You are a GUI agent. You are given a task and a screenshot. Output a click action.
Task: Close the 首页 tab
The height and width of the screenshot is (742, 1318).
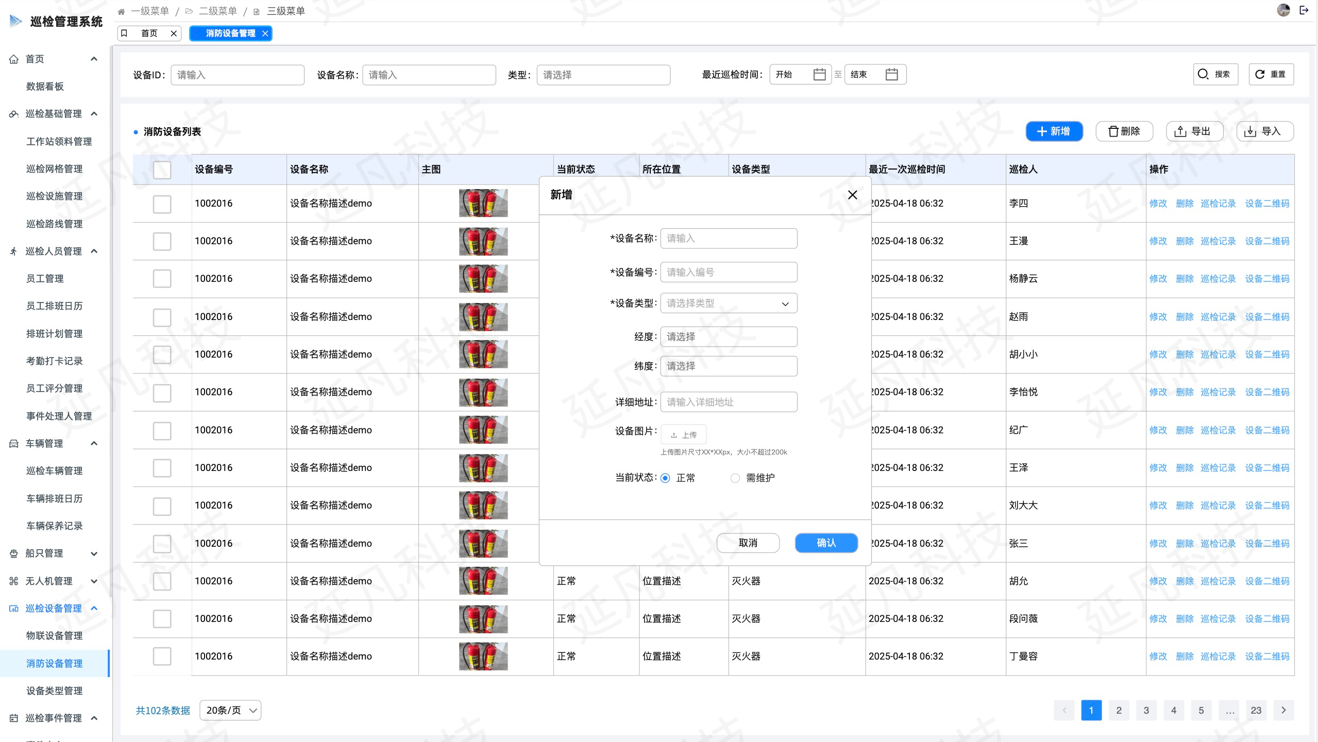pyautogui.click(x=174, y=33)
